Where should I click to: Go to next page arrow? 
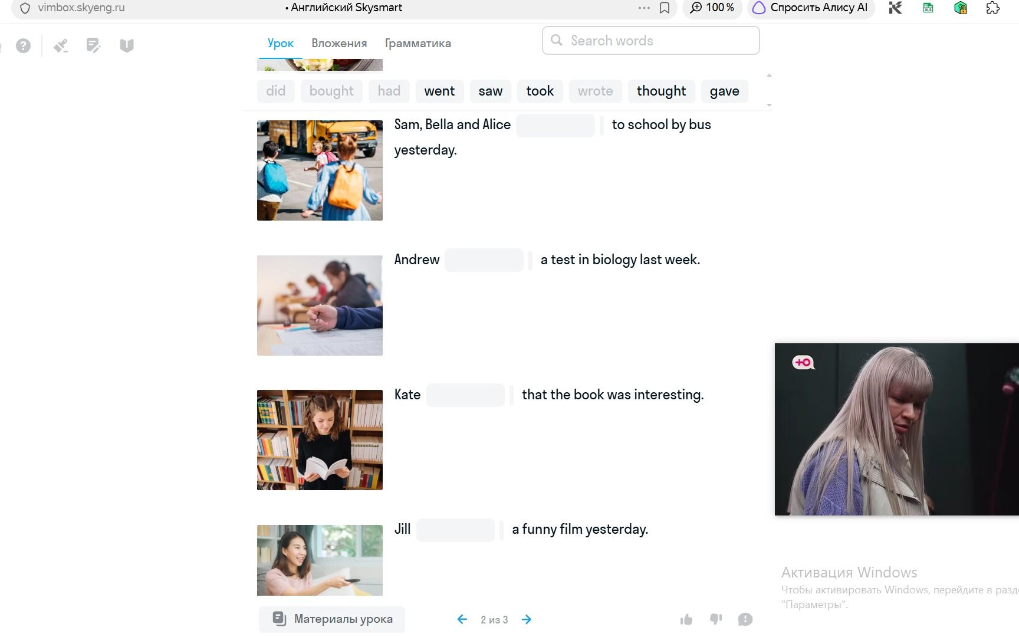(527, 619)
